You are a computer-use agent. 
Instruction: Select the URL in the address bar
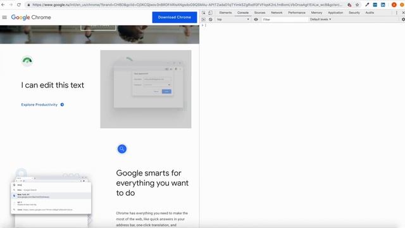(x=187, y=5)
